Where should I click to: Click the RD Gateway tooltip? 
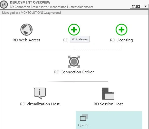pos(80,39)
